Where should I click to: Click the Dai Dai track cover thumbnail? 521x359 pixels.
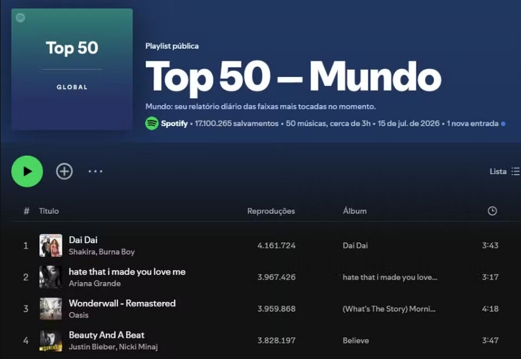coord(51,245)
